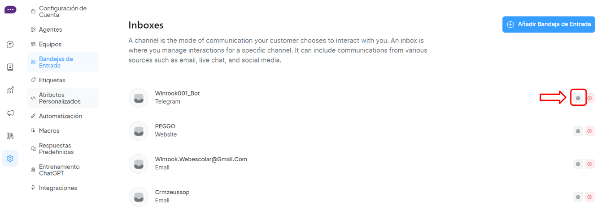Viewport: 610px width, 222px height.
Task: Click Añadir Bandeja de Entrada button
Action: coord(549,25)
